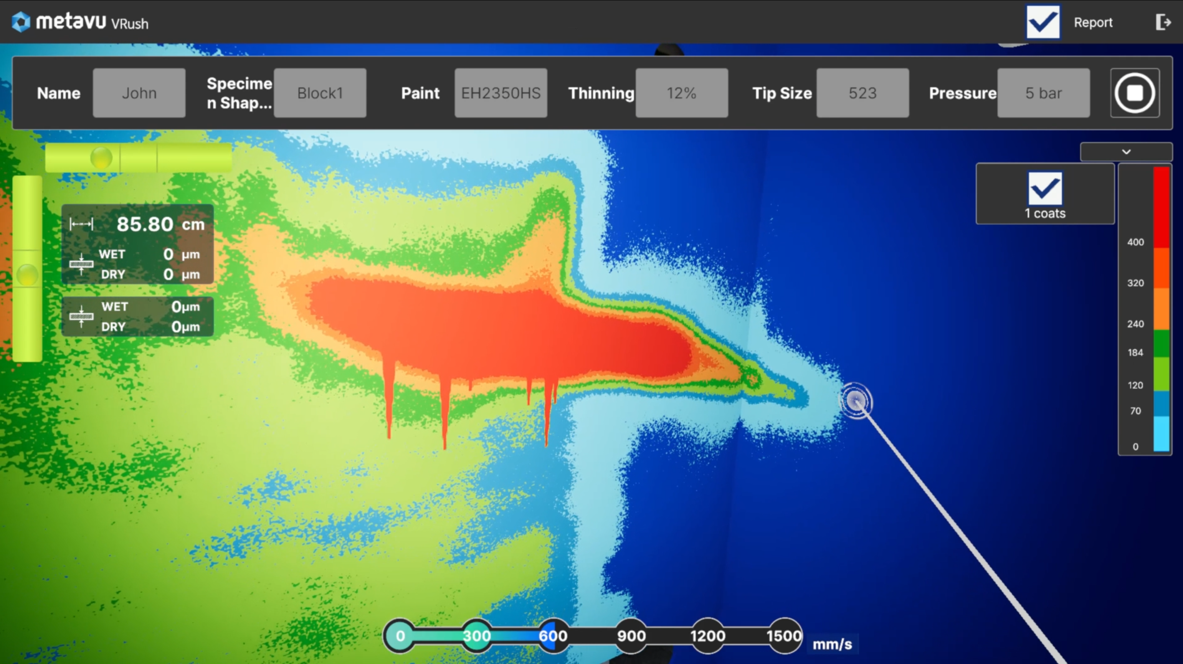Click the stop recording button
The height and width of the screenshot is (664, 1183).
coord(1134,93)
